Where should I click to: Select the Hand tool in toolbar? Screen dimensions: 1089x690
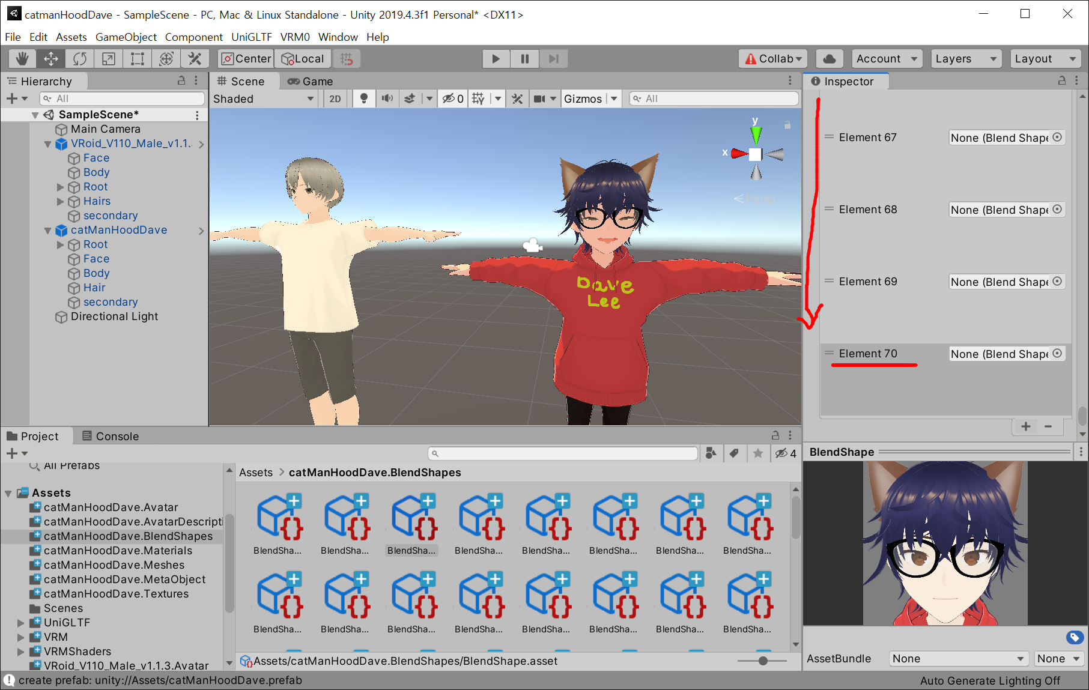(22, 59)
